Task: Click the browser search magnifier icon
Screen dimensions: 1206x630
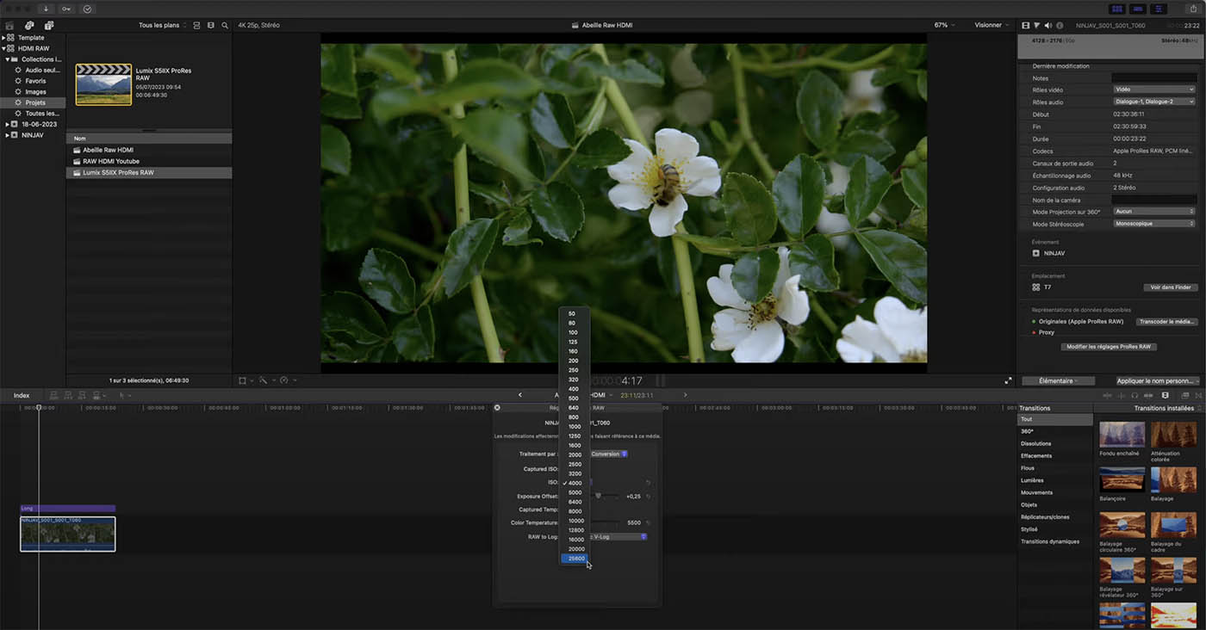Action: [x=225, y=25]
